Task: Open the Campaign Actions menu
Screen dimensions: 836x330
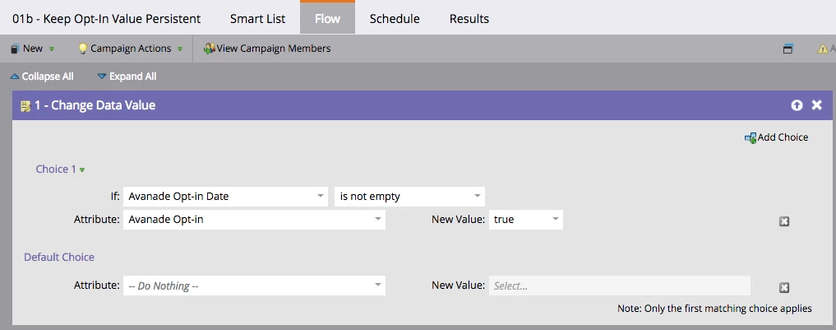Action: pyautogui.click(x=130, y=49)
